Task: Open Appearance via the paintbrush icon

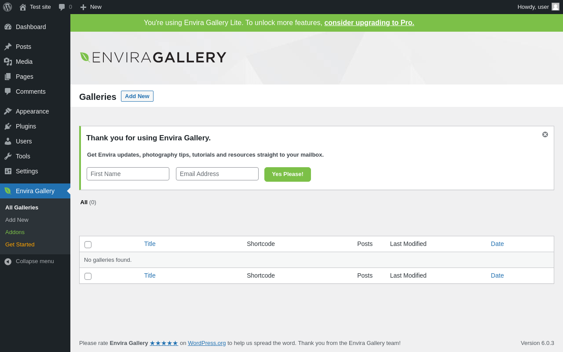Action: click(x=8, y=111)
